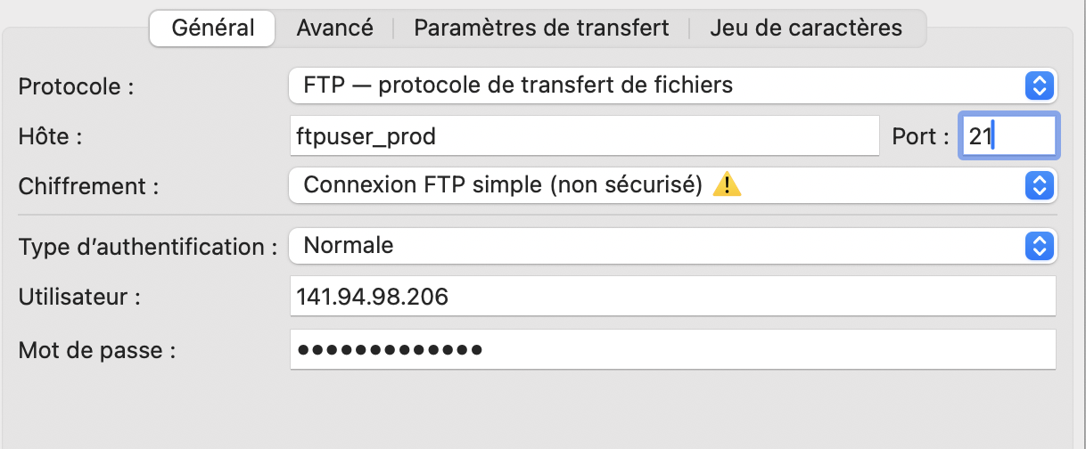Click into the Hôte text field
This screenshot has width=1086, height=449.
pyautogui.click(x=584, y=136)
